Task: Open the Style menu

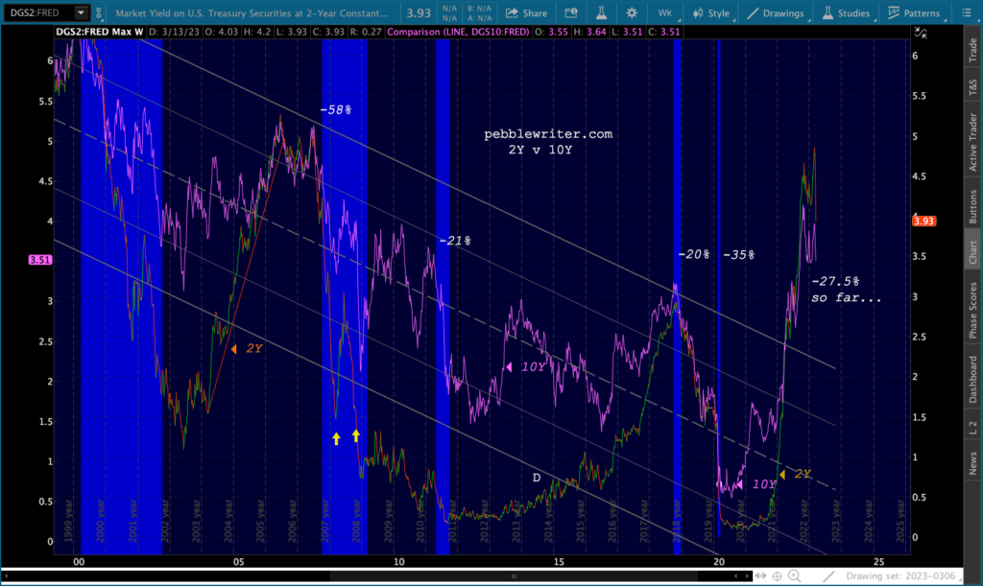Action: click(x=711, y=12)
